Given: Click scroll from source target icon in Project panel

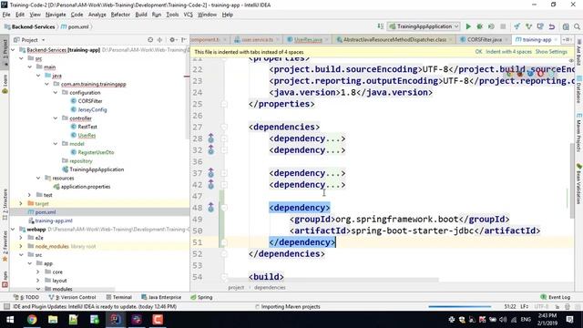Looking at the screenshot, I should click(x=150, y=39).
